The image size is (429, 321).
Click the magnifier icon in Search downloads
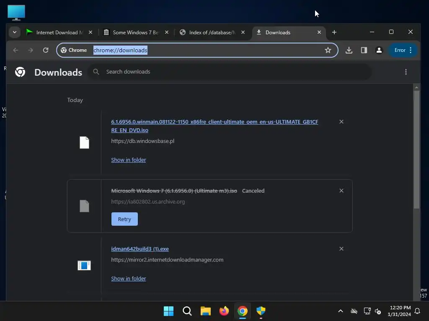click(x=96, y=71)
